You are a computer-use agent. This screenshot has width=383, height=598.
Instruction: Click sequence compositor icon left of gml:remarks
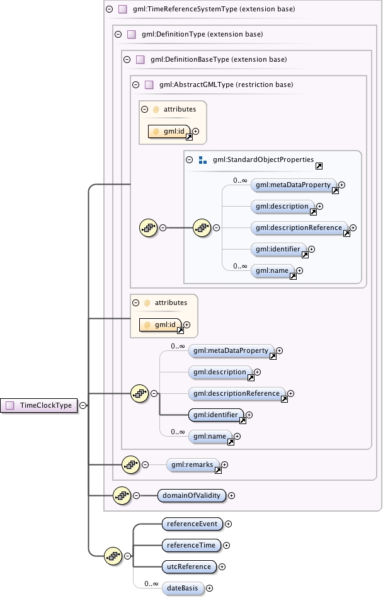(131, 465)
